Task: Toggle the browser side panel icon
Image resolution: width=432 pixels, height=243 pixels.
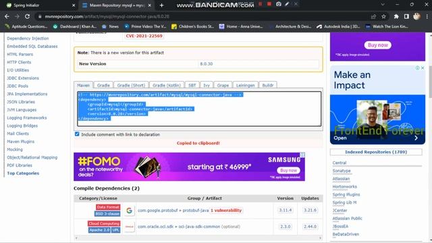Action: (x=406, y=16)
